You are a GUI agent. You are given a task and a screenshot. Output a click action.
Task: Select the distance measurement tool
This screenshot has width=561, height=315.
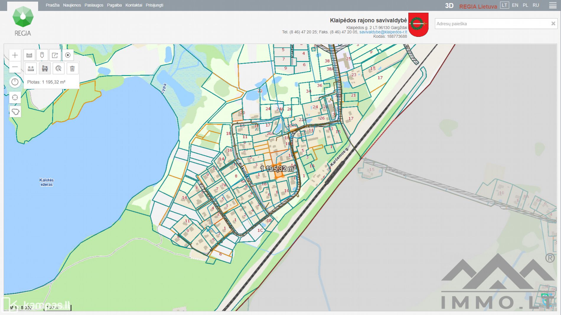tap(31, 69)
